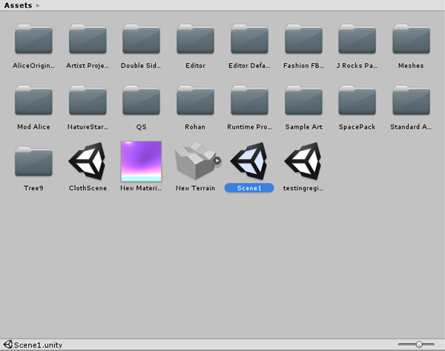Expand the arrow next to Assets breadcrumb
The height and width of the screenshot is (351, 445).
tap(38, 5)
